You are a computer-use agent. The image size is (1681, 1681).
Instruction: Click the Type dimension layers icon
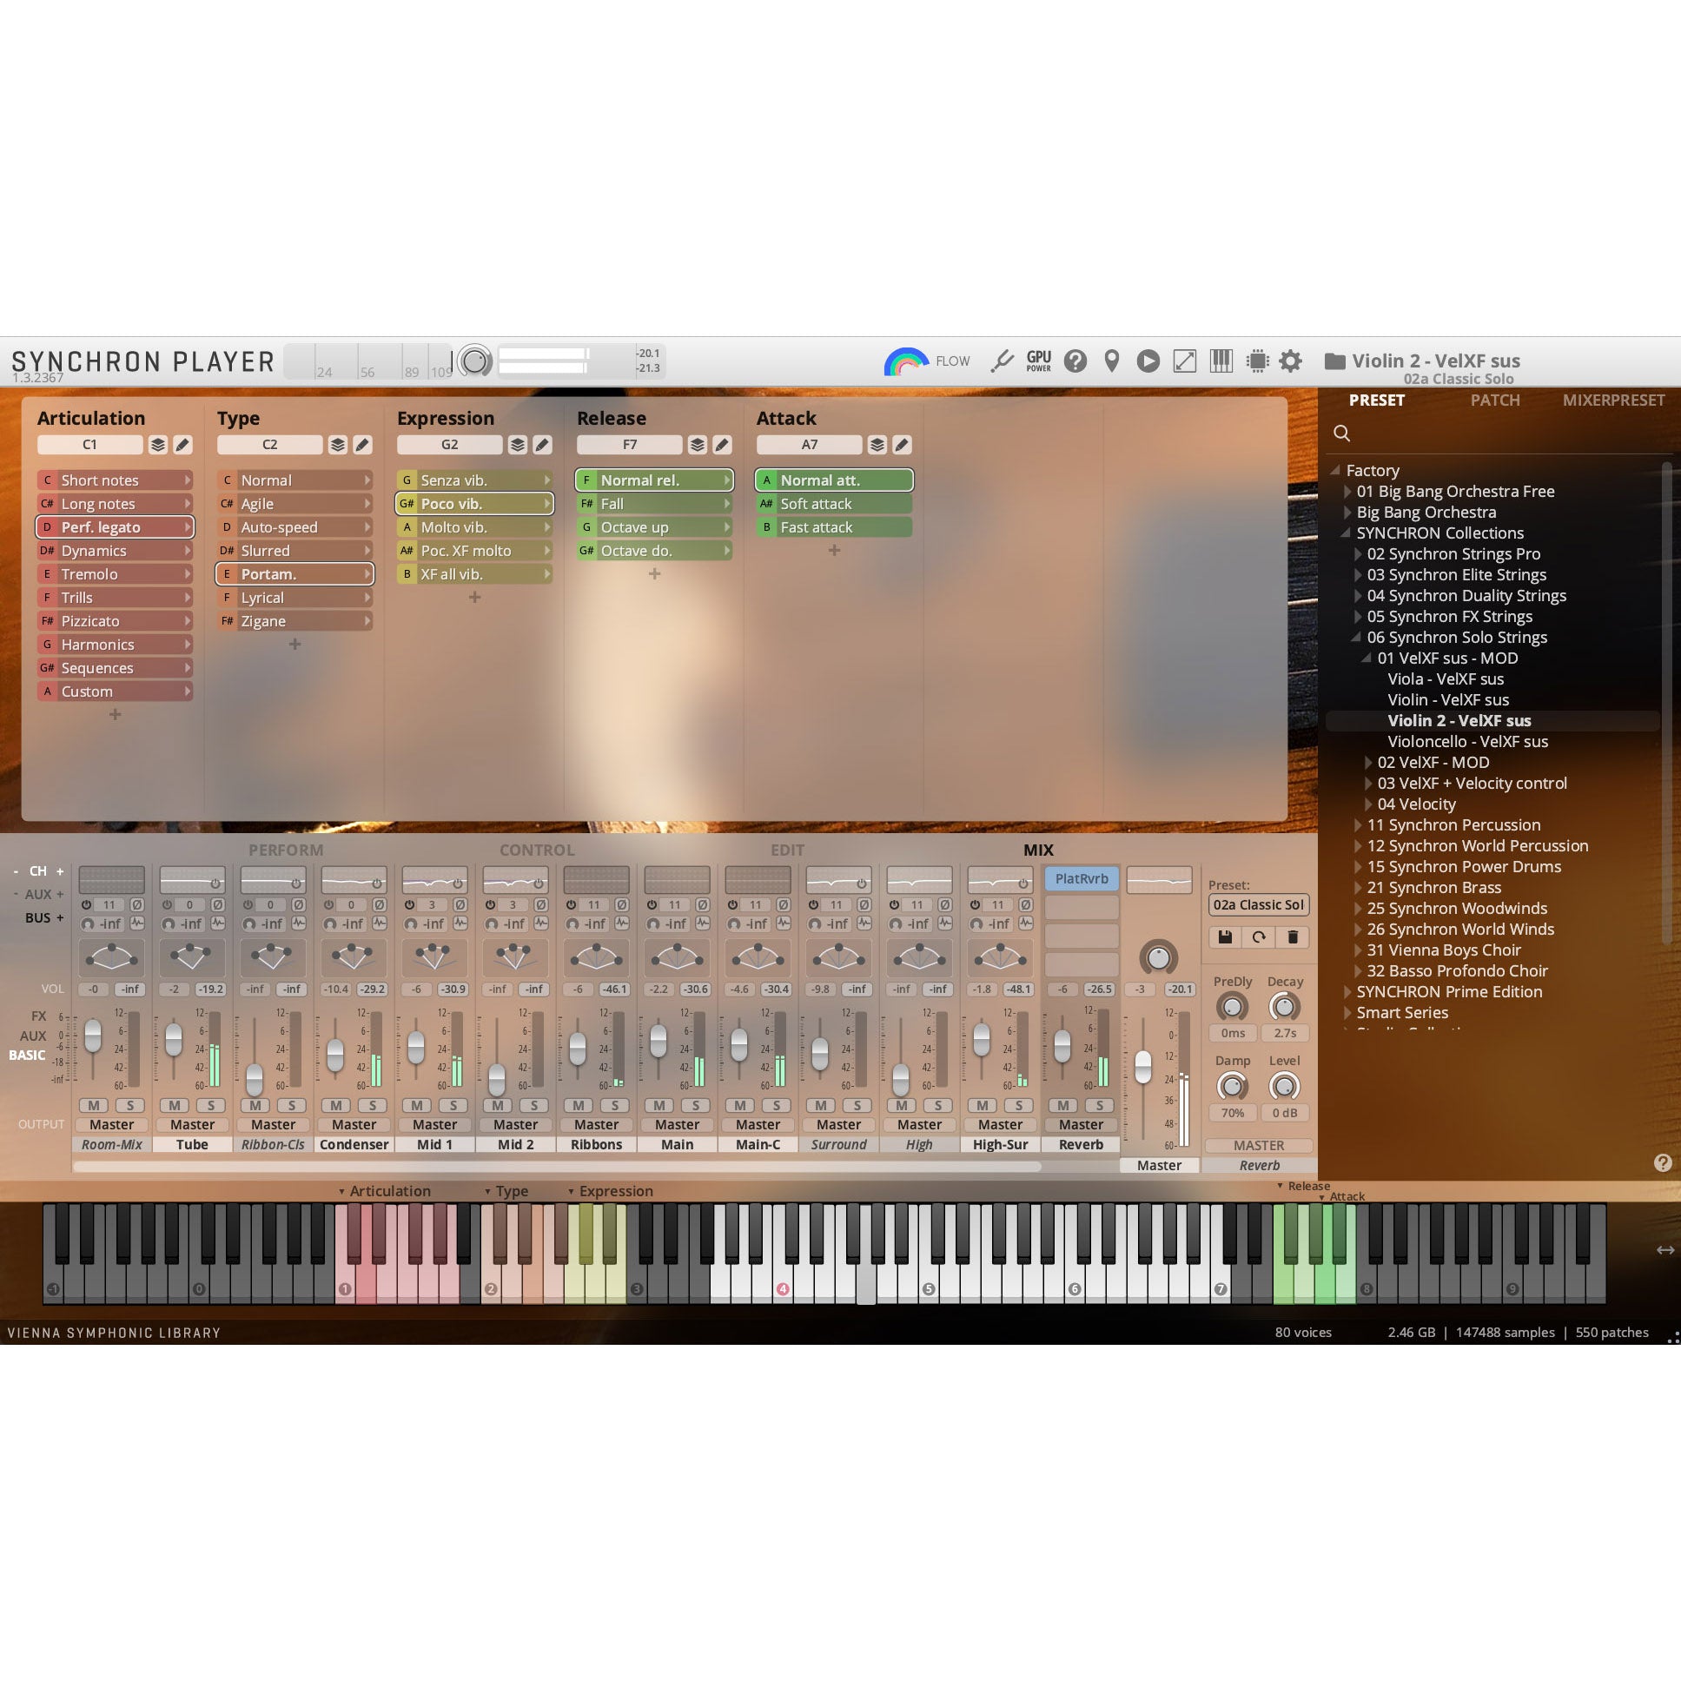[338, 445]
